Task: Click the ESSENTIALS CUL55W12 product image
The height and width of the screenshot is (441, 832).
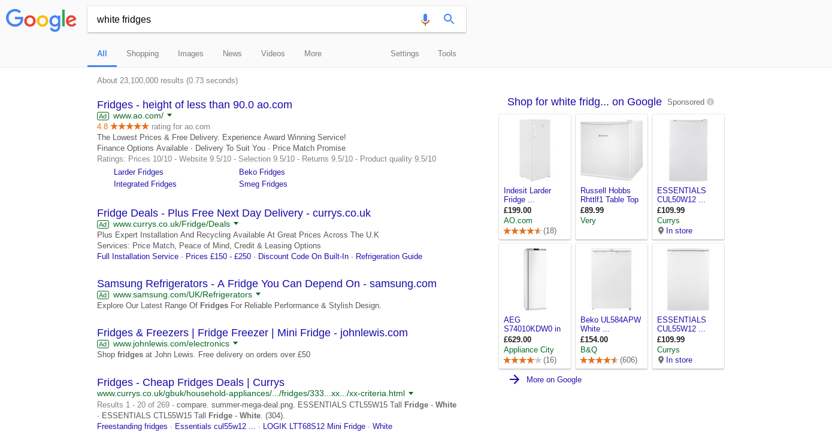Action: pyautogui.click(x=688, y=279)
